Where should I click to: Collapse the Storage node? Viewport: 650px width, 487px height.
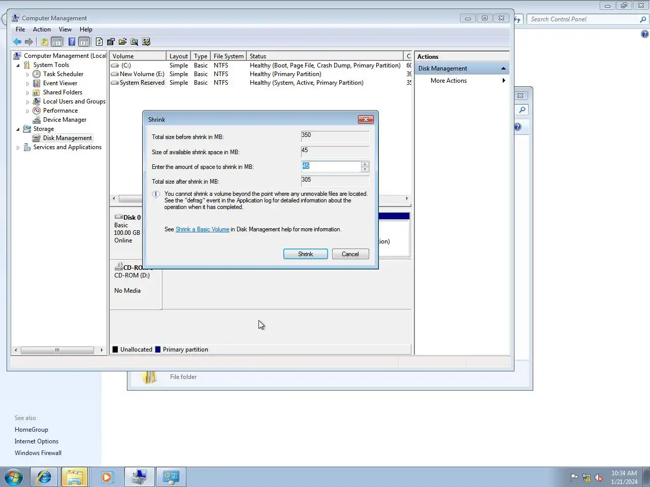[18, 129]
